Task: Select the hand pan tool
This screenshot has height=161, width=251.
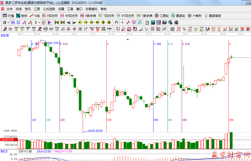Action: click(116, 22)
